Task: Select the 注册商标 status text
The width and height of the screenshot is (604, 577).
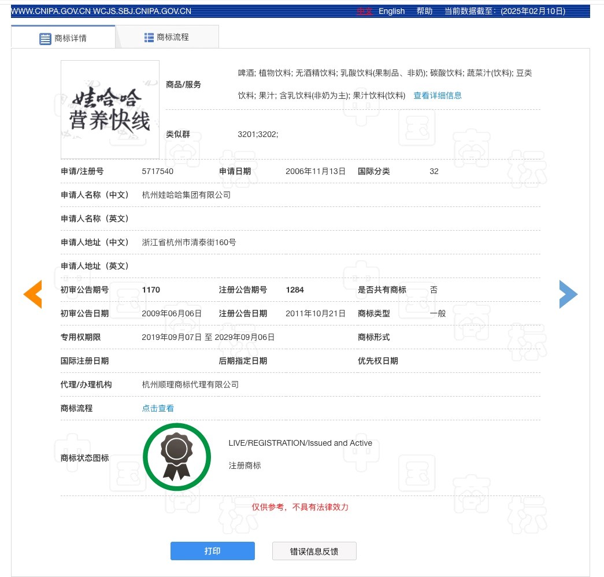Action: (244, 465)
